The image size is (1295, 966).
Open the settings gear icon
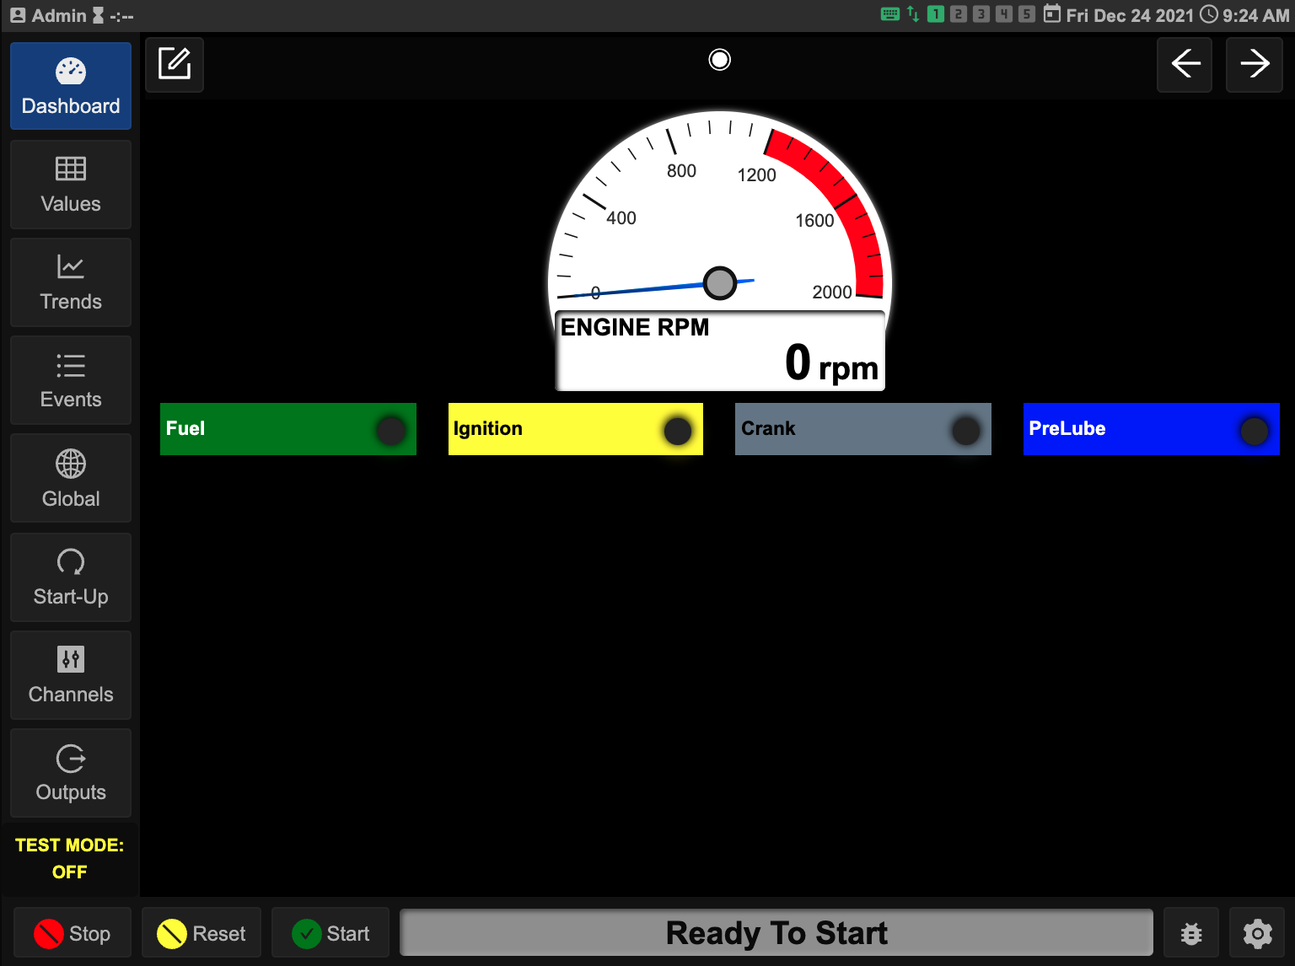coord(1257,933)
